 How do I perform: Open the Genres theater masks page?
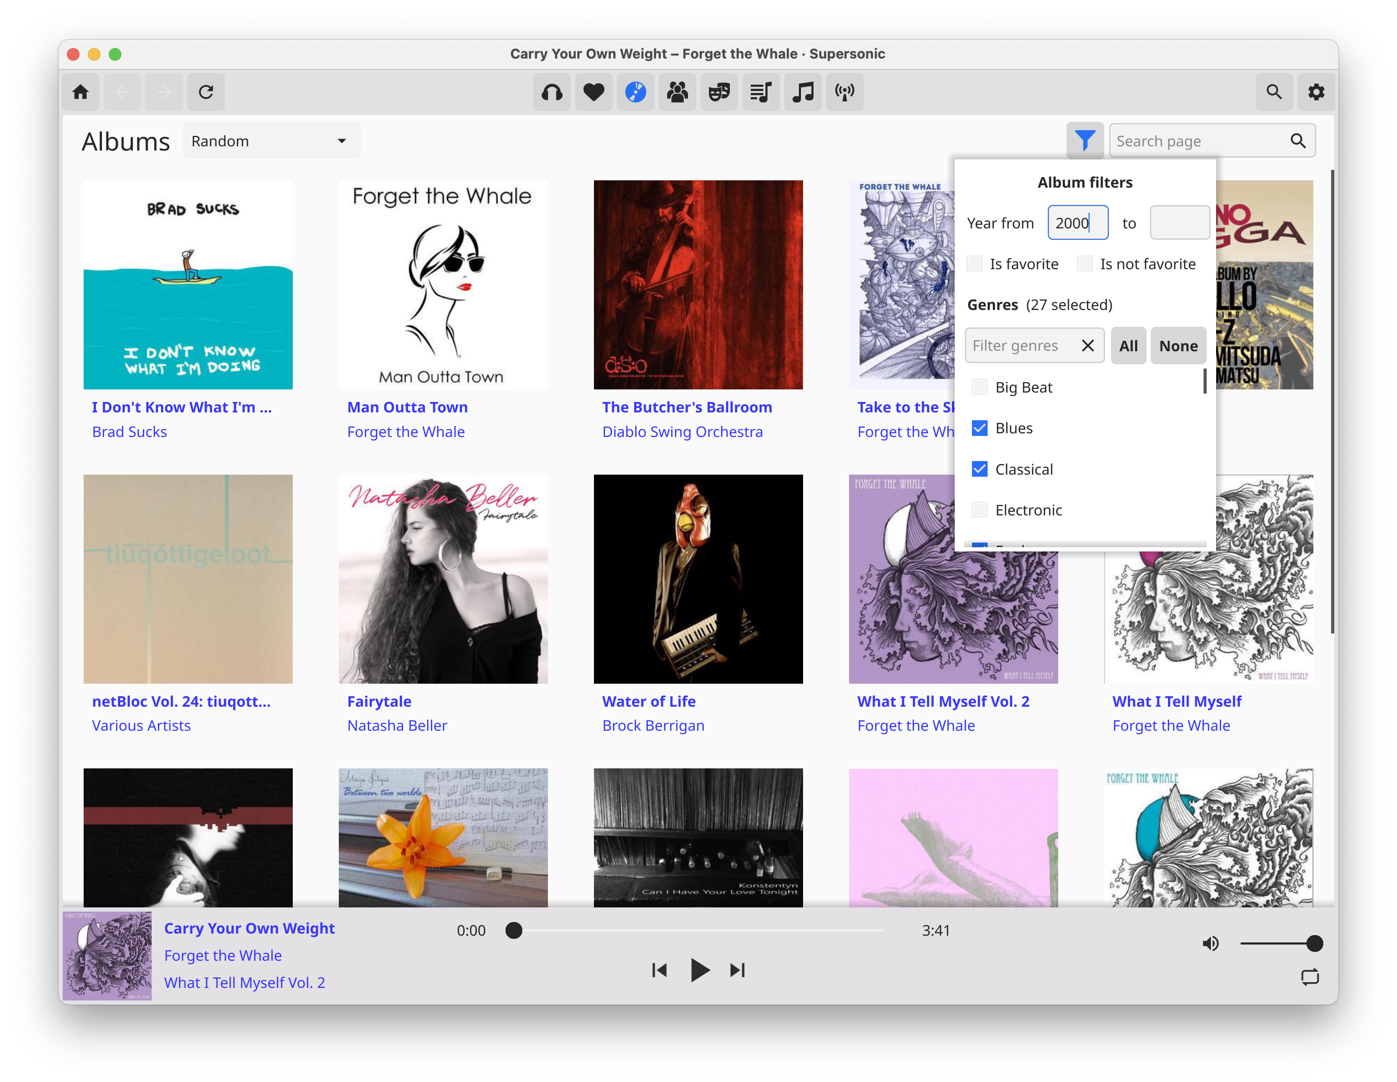click(x=719, y=92)
